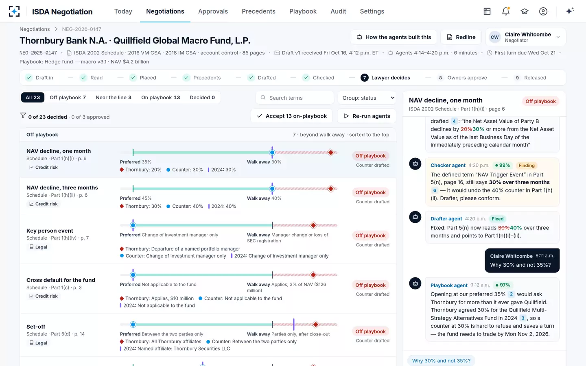Click the filter funnel icon
586x366 pixels.
click(x=23, y=116)
